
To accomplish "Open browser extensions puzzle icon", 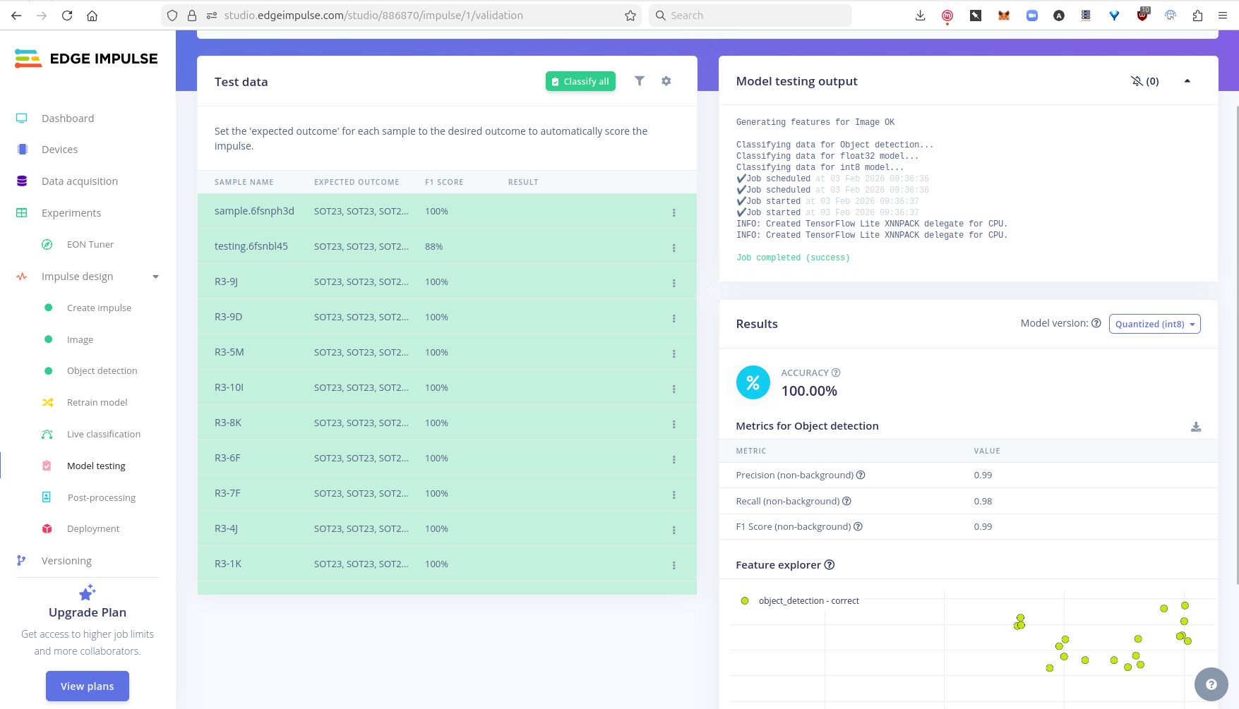I will 1197,16.
